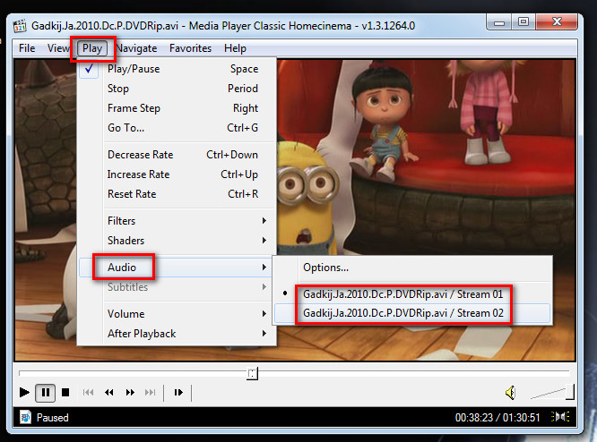The width and height of the screenshot is (597, 442).
Task: Select audio Stream 01 radio item
Action: tap(412, 294)
